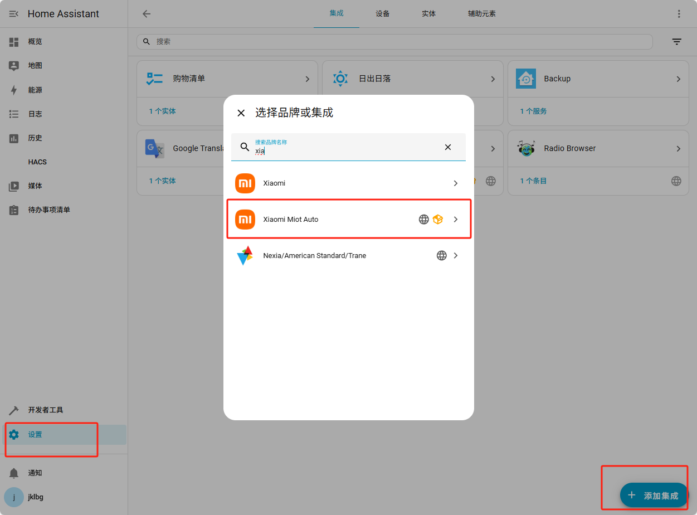Expand the 购物清单 card chevron

[x=307, y=79]
